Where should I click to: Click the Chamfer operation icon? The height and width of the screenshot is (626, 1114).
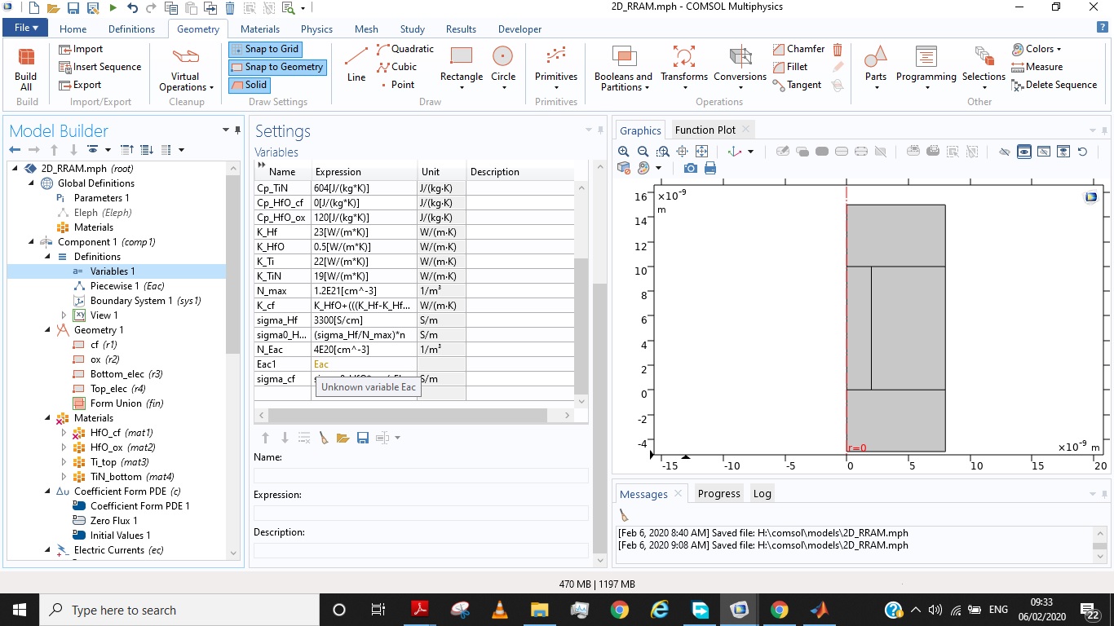click(798, 49)
